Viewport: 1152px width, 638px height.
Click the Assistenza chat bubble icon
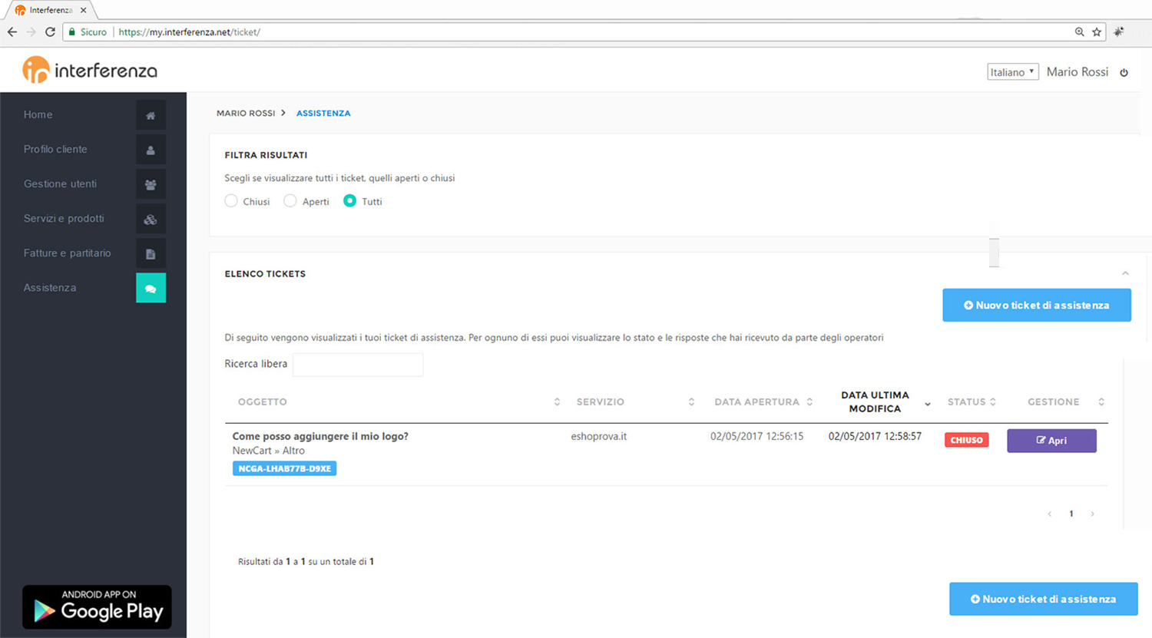pyautogui.click(x=151, y=288)
